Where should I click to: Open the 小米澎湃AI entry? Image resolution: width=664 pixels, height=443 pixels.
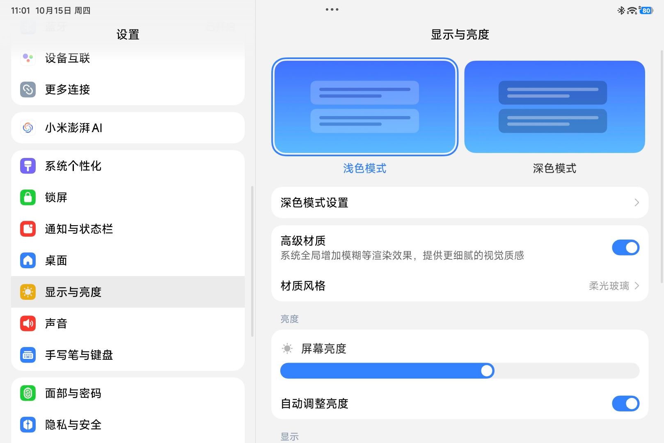tap(128, 128)
